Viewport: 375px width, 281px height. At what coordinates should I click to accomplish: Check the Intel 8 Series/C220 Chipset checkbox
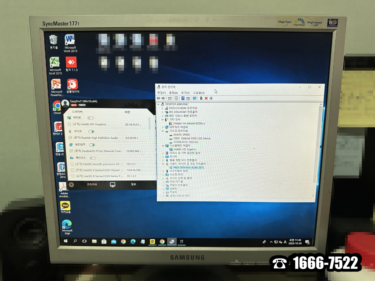(72, 170)
